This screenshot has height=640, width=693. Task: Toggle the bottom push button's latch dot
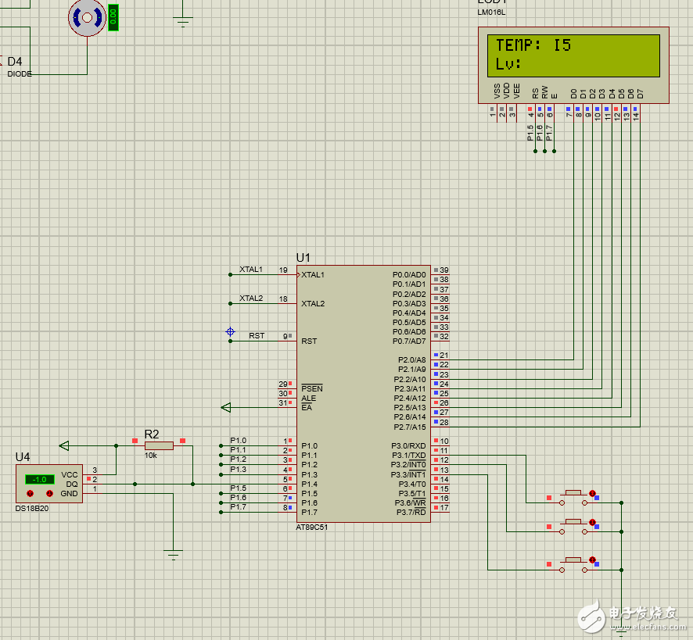[x=592, y=560]
